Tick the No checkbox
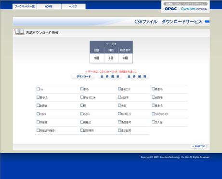222x179 pixels. click(x=38, y=89)
